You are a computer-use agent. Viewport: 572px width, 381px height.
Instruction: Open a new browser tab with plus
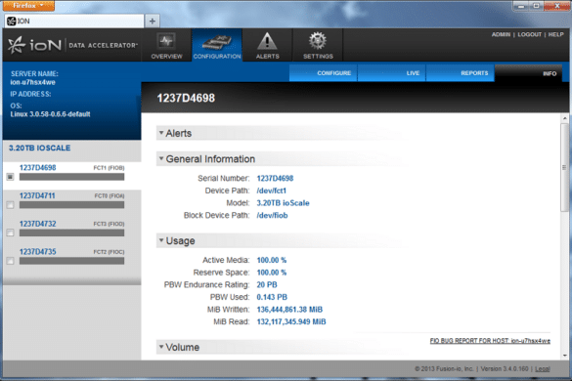[153, 21]
